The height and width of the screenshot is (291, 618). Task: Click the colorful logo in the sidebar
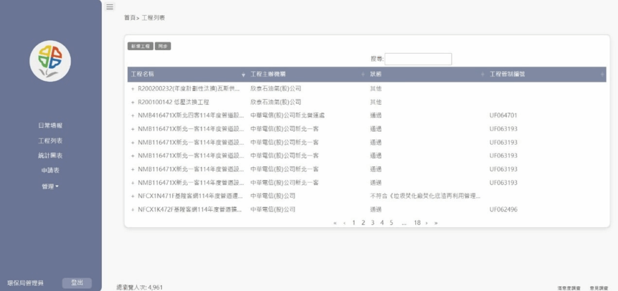pos(50,61)
